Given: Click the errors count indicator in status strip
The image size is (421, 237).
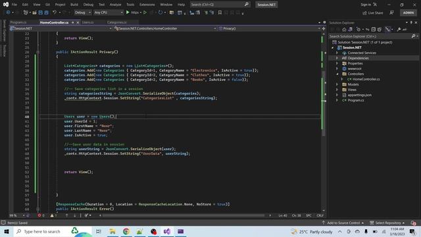Looking at the screenshot, I should 41,215.
